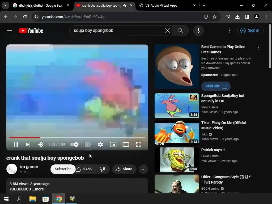Open File Explorer from the taskbar
The width and height of the screenshot is (272, 204).
(x=32, y=199)
